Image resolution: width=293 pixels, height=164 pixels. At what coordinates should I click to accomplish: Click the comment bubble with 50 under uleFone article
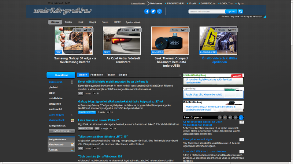pyautogui.click(x=94, y=93)
